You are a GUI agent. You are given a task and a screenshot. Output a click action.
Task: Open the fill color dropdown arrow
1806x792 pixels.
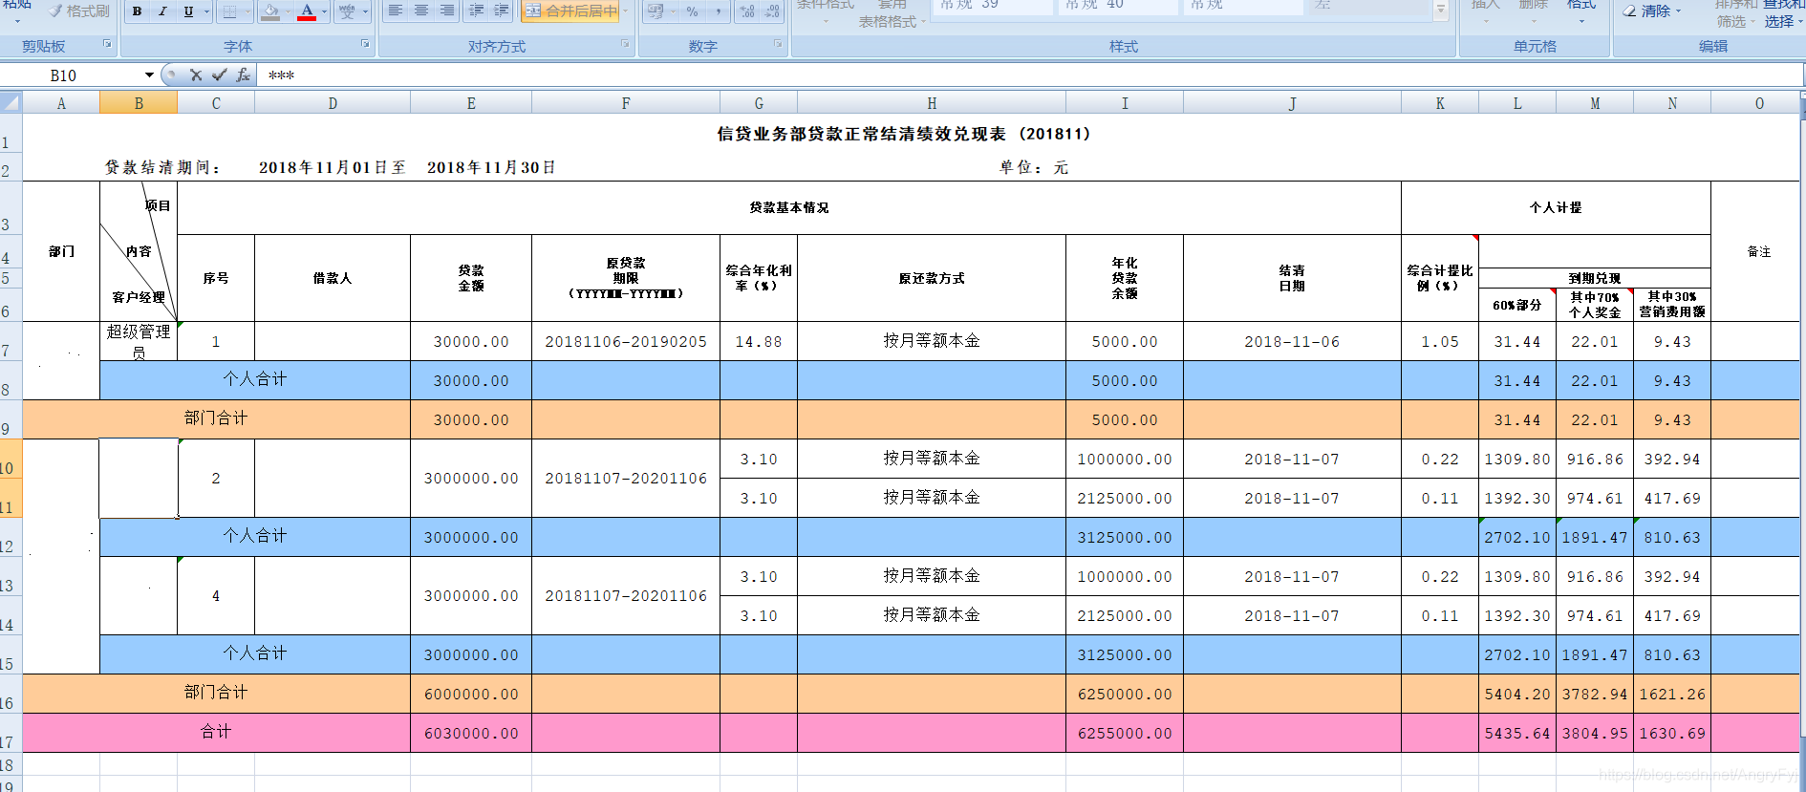[288, 11]
